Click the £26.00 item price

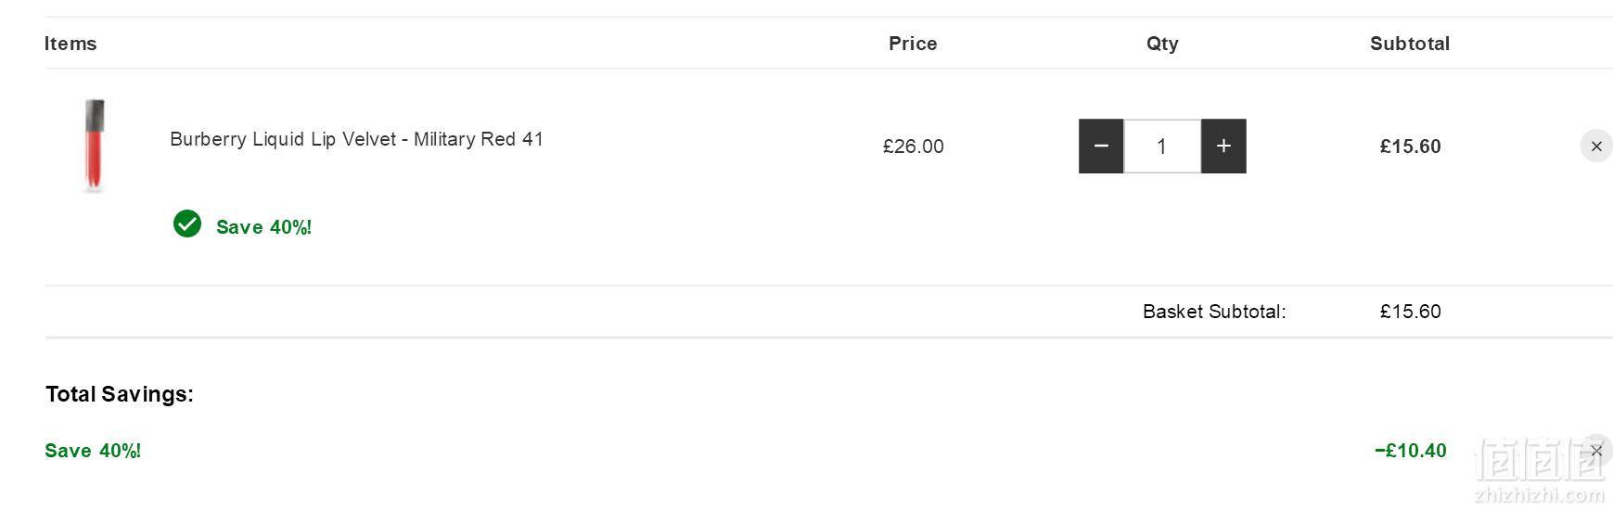pos(914,147)
